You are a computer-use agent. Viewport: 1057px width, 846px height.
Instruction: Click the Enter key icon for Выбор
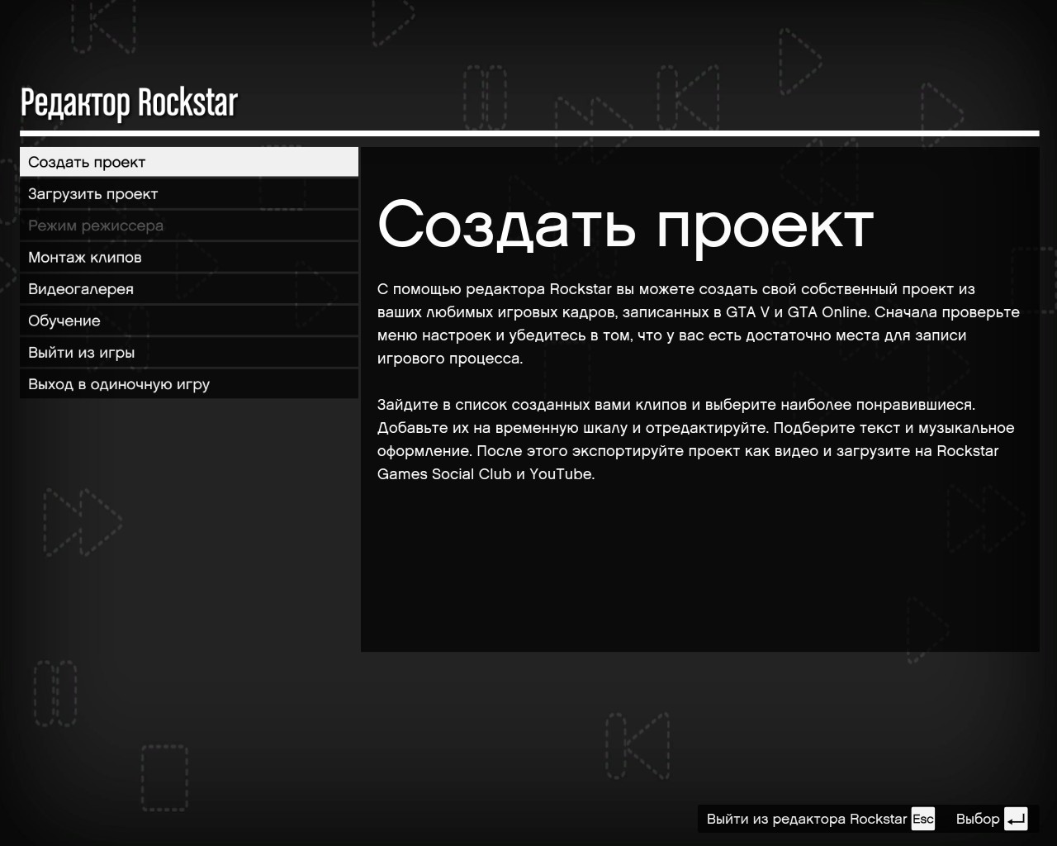pos(1016,819)
